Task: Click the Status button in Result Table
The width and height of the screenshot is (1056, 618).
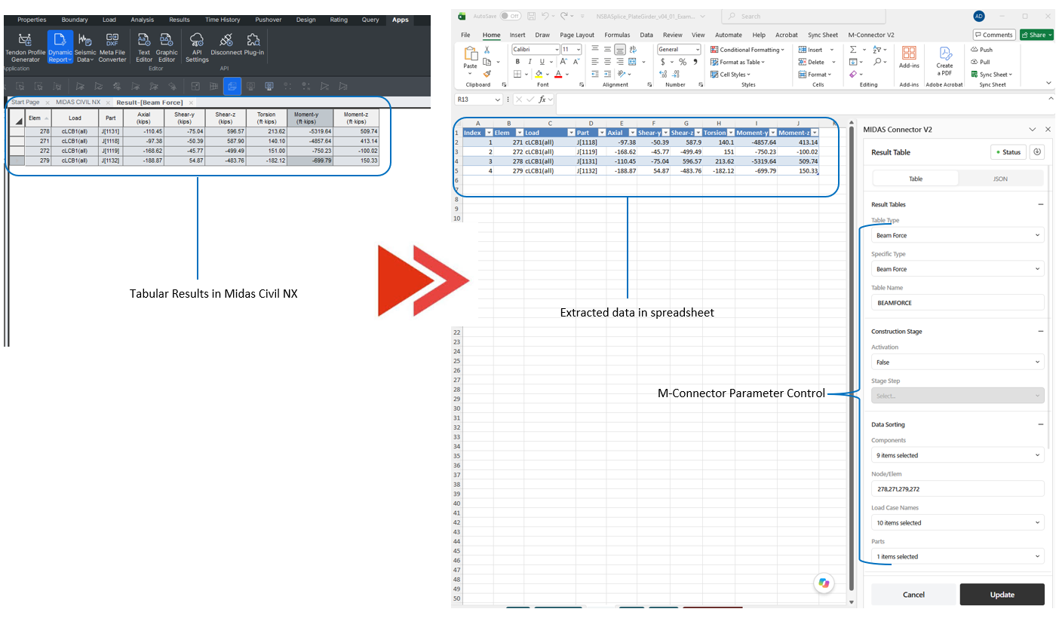Action: coord(1007,152)
